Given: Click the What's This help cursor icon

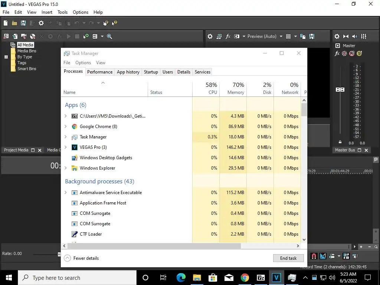Looking at the screenshot, I should coord(114,23).
